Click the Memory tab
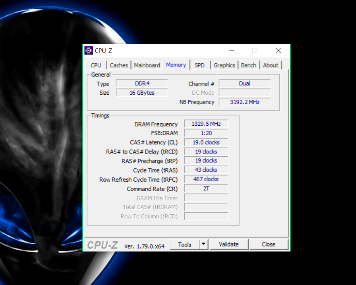 pos(176,65)
